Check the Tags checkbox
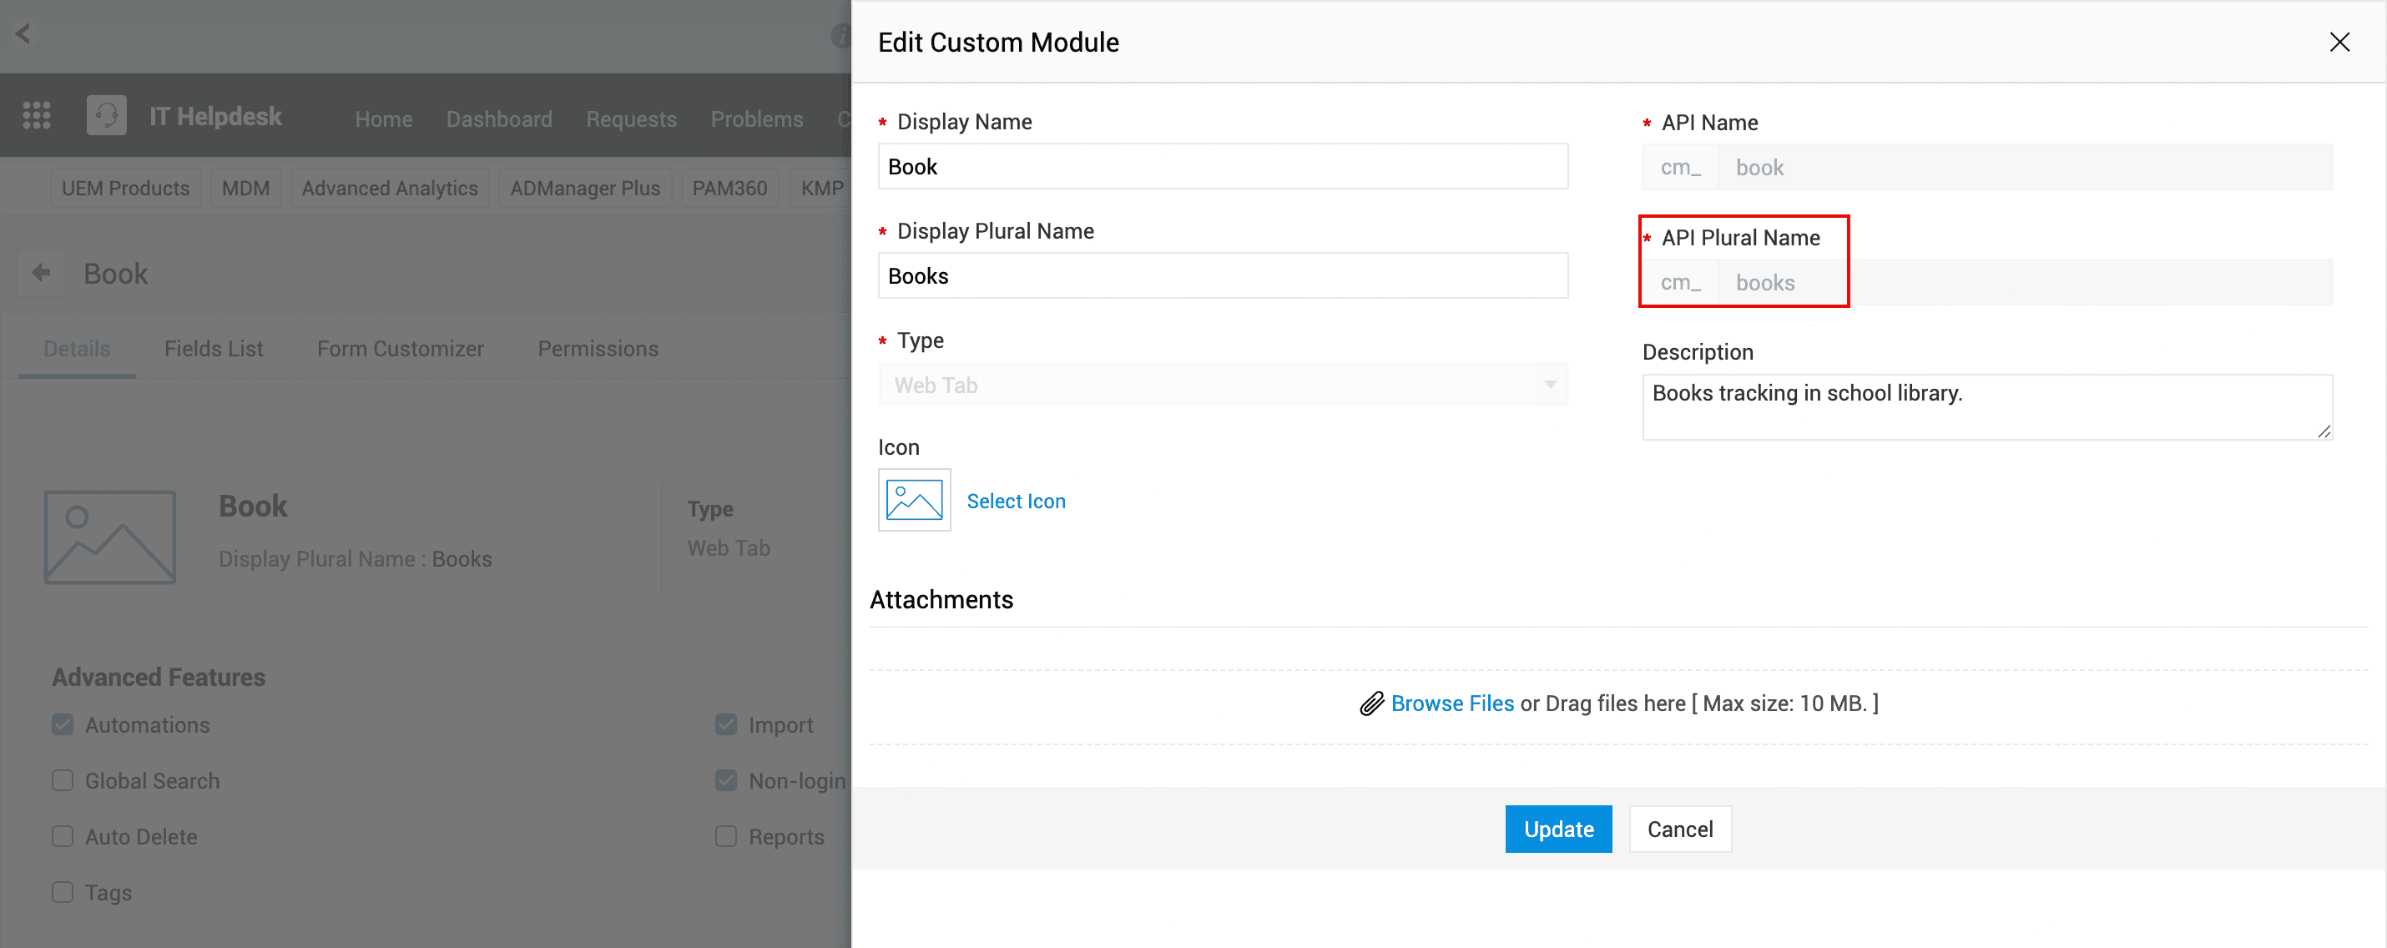Image resolution: width=2387 pixels, height=948 pixels. pos(63,892)
